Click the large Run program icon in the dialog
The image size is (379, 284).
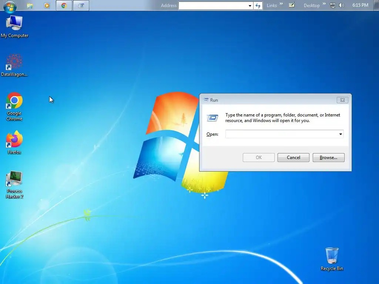(x=213, y=118)
